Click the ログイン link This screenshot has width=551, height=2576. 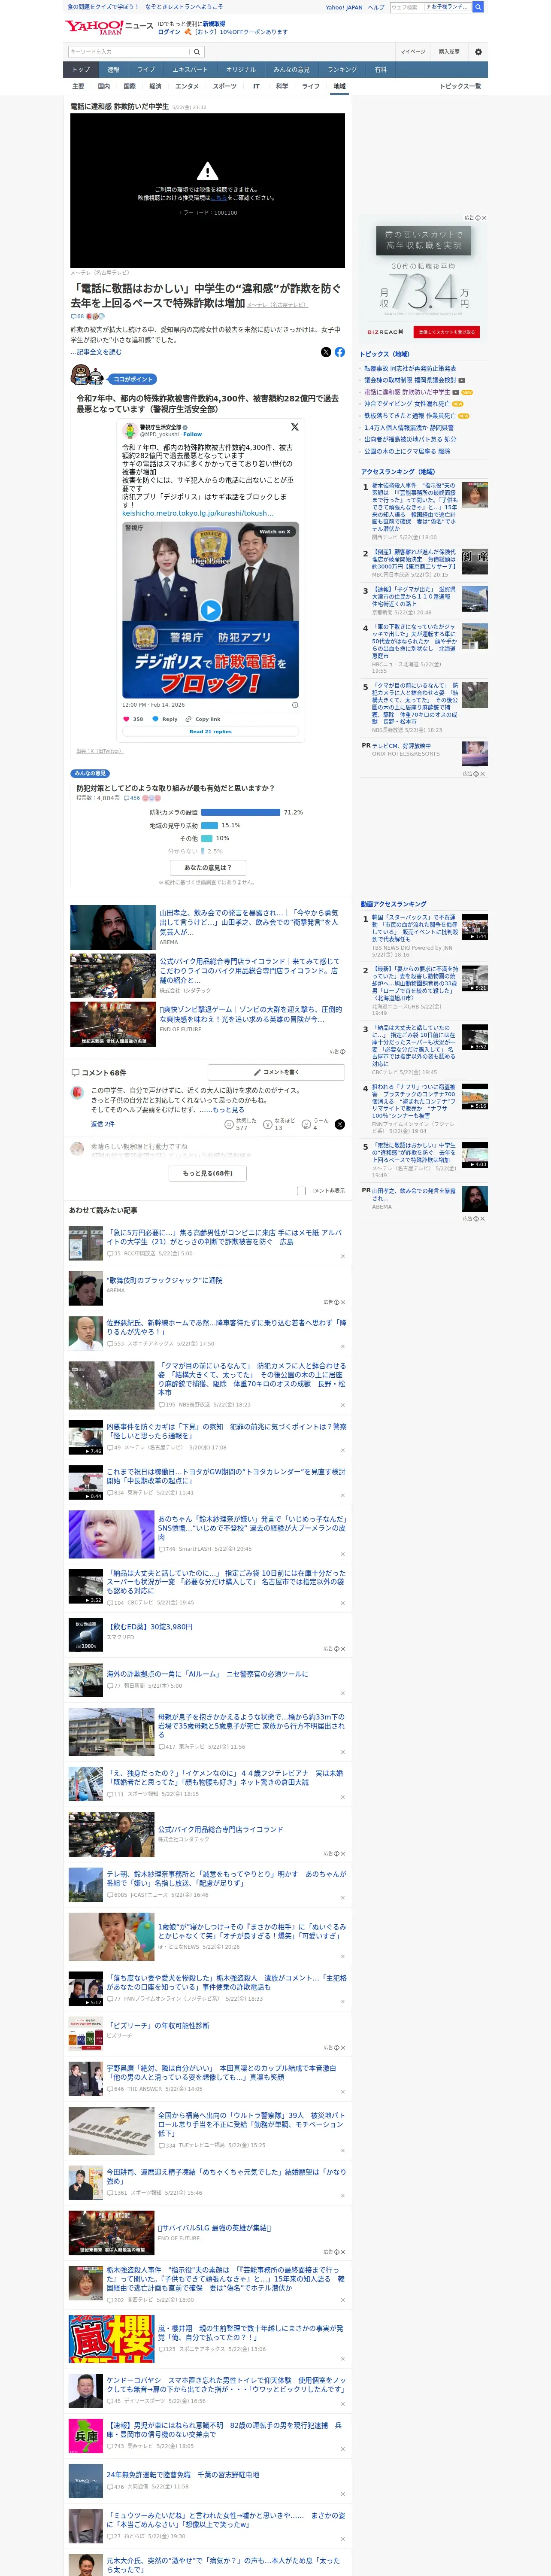coord(169,32)
